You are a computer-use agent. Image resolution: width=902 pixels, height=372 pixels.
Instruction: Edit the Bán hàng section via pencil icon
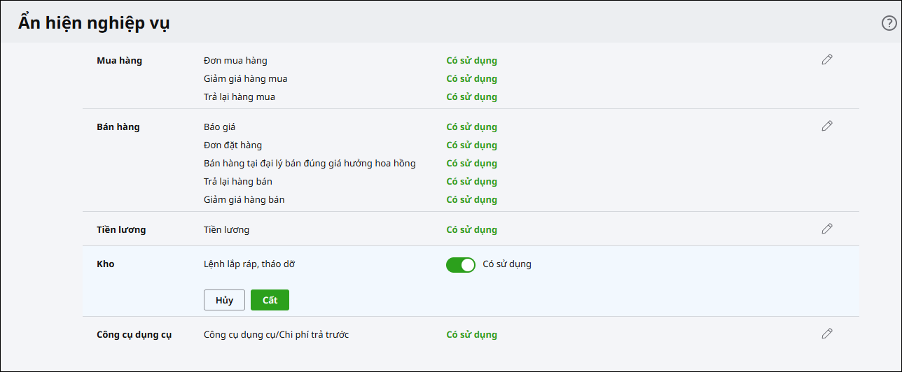(x=827, y=126)
